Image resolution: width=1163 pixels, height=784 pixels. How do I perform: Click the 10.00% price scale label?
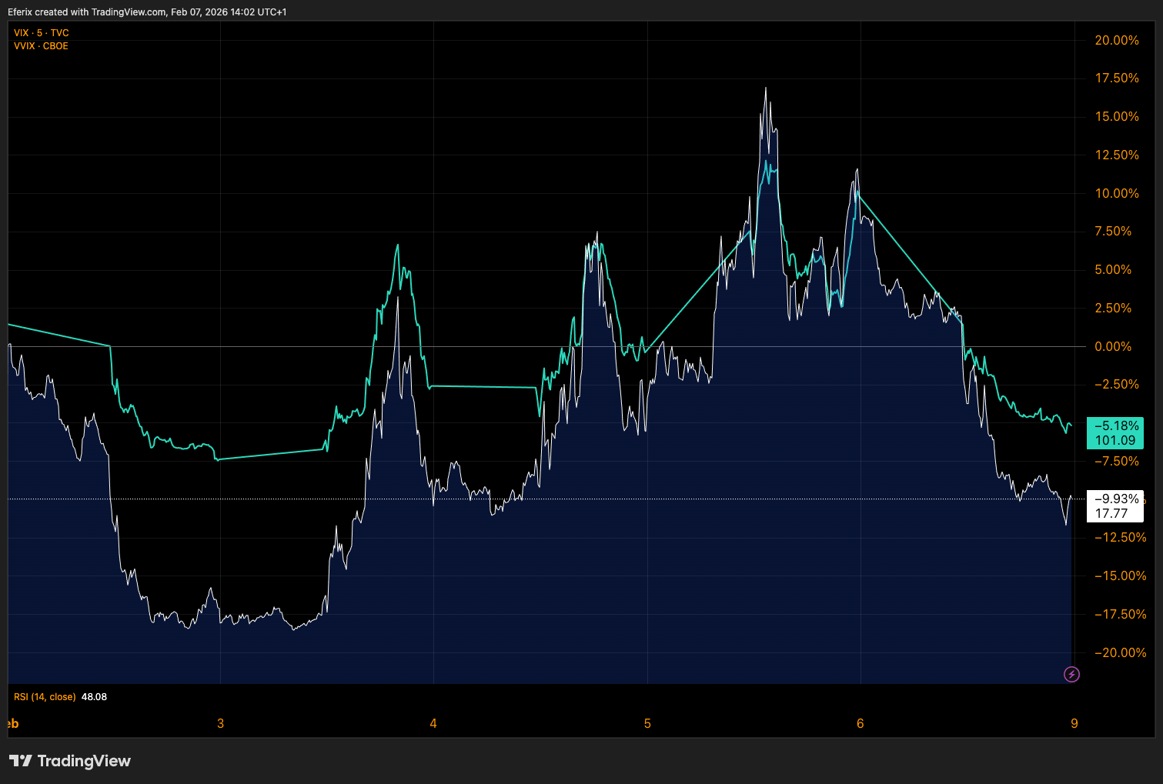pos(1117,193)
